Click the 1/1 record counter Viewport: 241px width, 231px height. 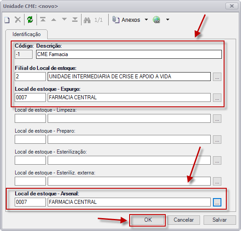point(98,20)
